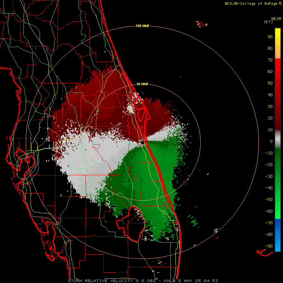Screen dimensions: 283x283
Task: Select the blue segment at color bar bottom
Action: point(278,235)
